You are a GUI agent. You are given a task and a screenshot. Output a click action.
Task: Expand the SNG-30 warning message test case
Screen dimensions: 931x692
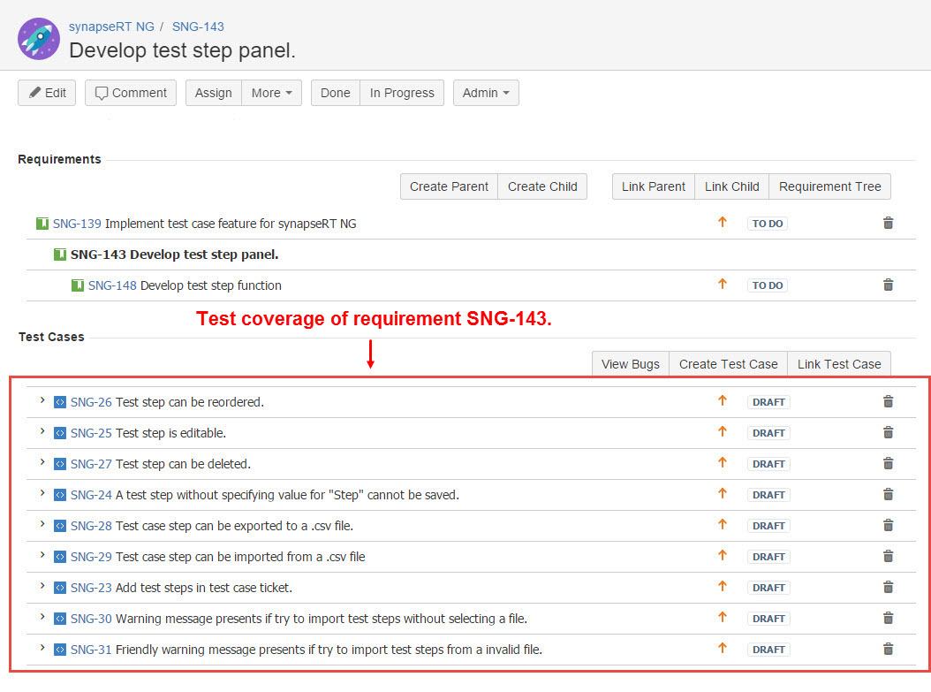pyautogui.click(x=42, y=618)
